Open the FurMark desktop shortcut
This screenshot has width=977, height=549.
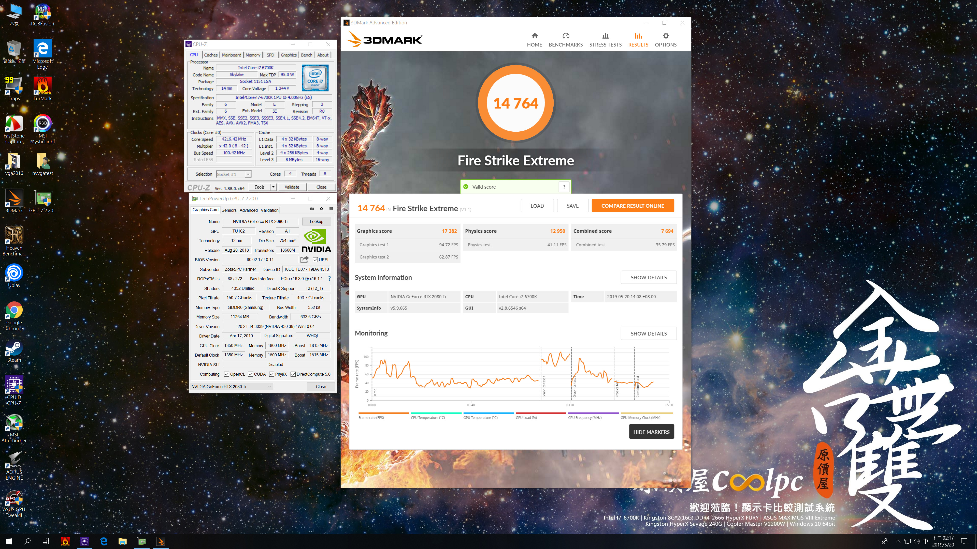42,89
